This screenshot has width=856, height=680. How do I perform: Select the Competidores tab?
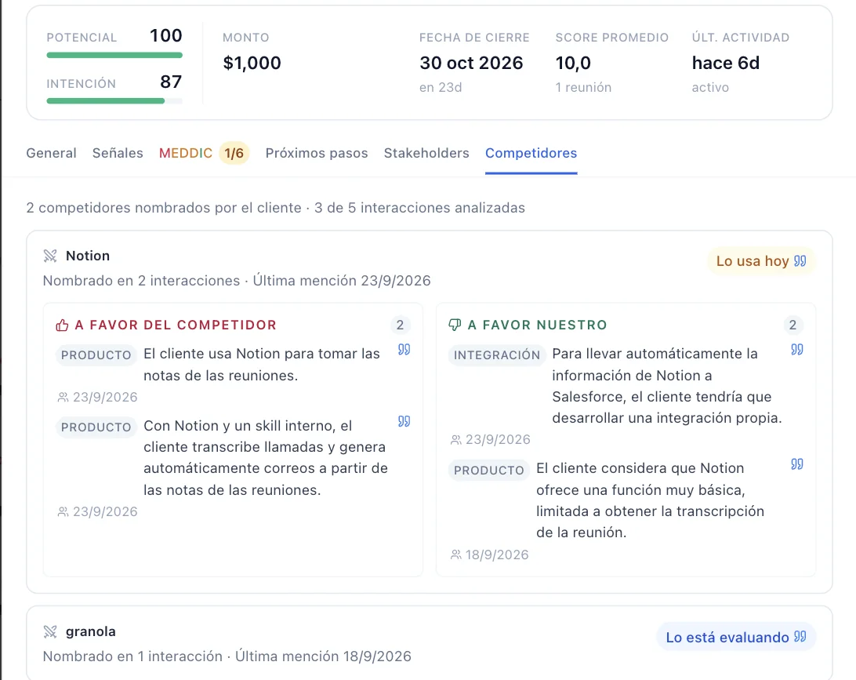click(531, 153)
